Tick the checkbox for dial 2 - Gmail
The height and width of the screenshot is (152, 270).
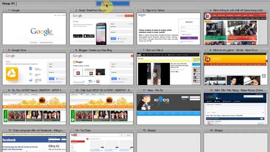[x=72, y=10]
